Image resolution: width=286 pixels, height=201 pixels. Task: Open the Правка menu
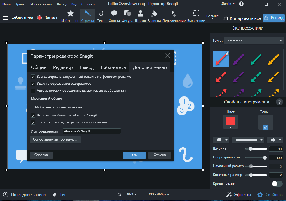tap(20, 4)
